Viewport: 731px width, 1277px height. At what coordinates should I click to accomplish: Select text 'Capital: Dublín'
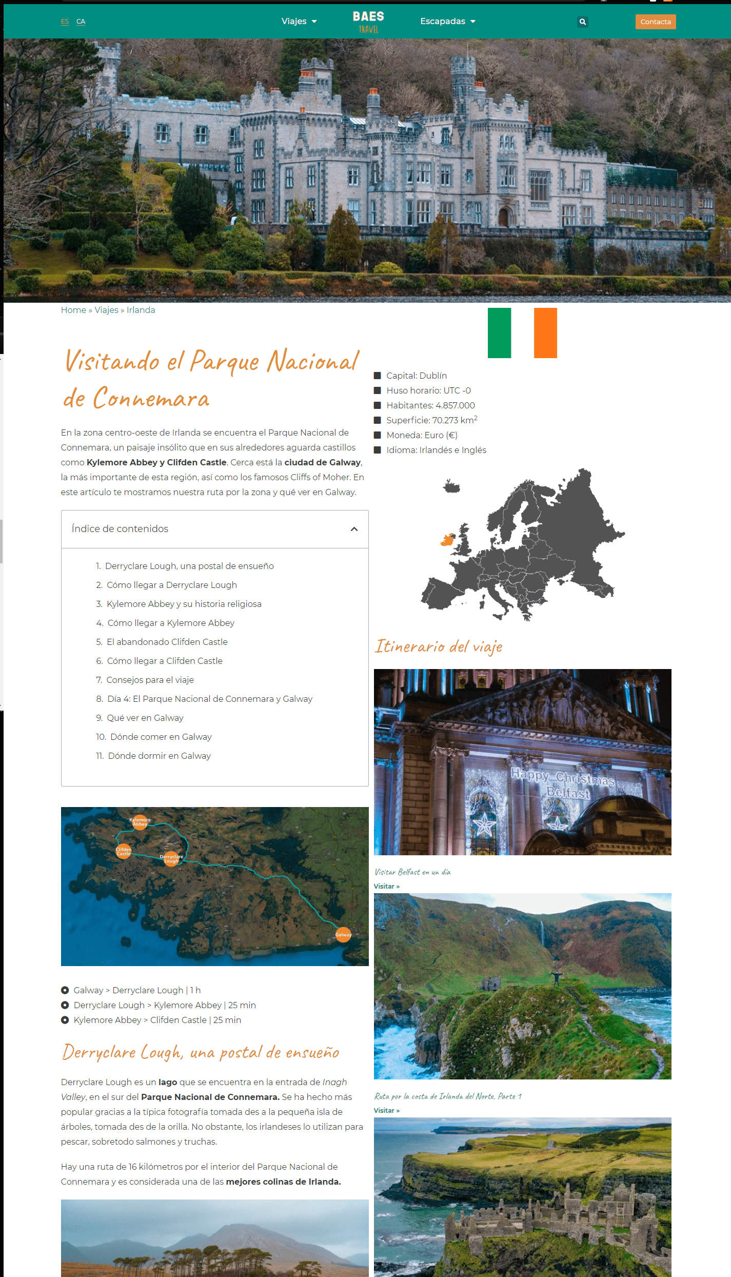click(417, 376)
